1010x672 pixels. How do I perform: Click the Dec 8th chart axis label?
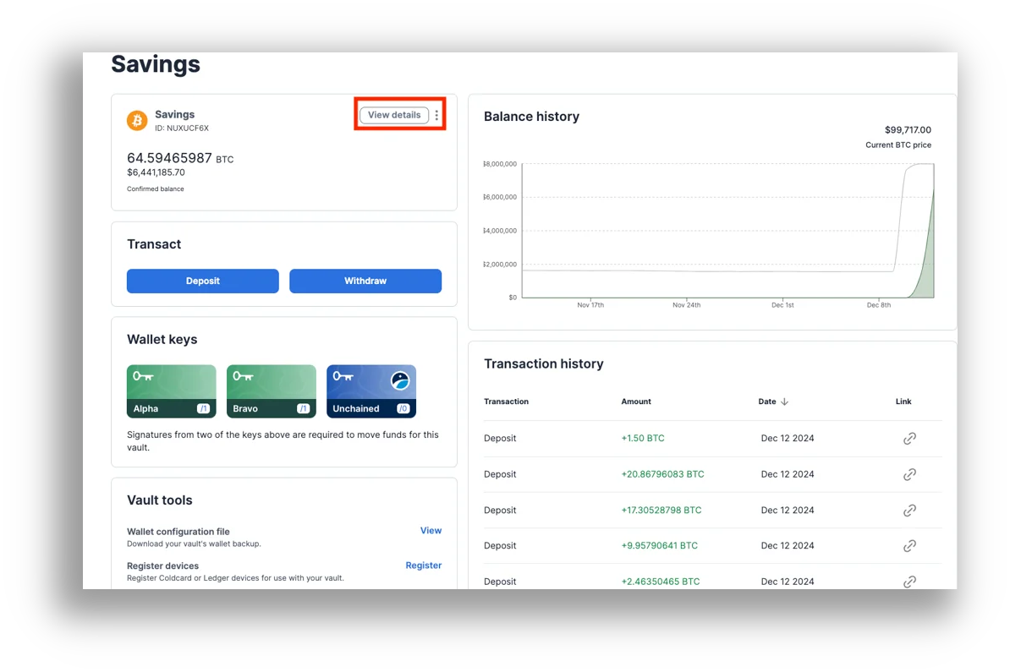879,305
